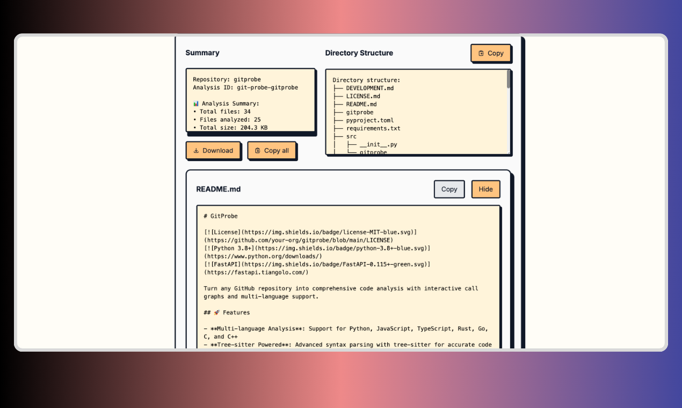682x408 pixels.
Task: Click the python.org downloads URL text
Action: [x=263, y=257]
